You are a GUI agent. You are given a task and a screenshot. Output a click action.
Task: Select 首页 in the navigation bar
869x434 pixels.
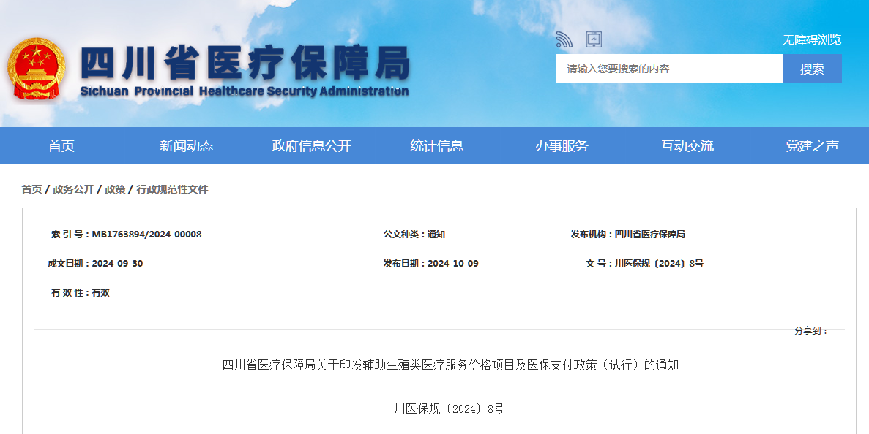pos(62,145)
